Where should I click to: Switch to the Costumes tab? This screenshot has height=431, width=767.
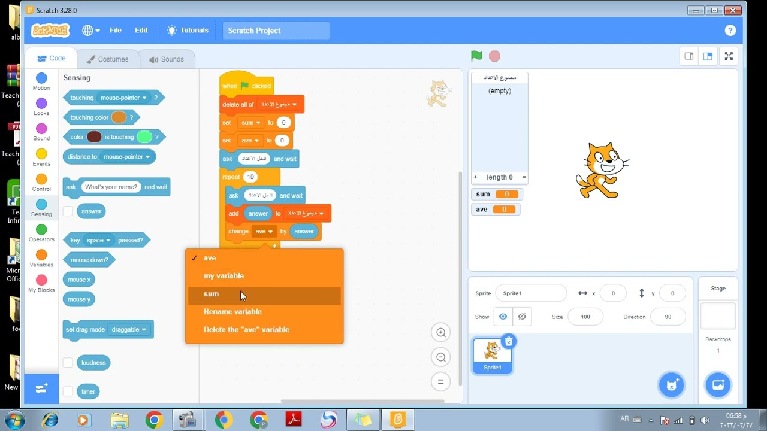pyautogui.click(x=107, y=59)
